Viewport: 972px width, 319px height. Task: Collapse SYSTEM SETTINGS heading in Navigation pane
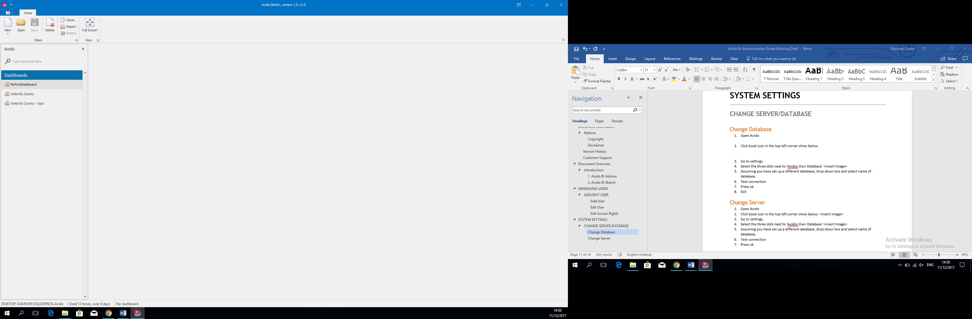coord(574,219)
